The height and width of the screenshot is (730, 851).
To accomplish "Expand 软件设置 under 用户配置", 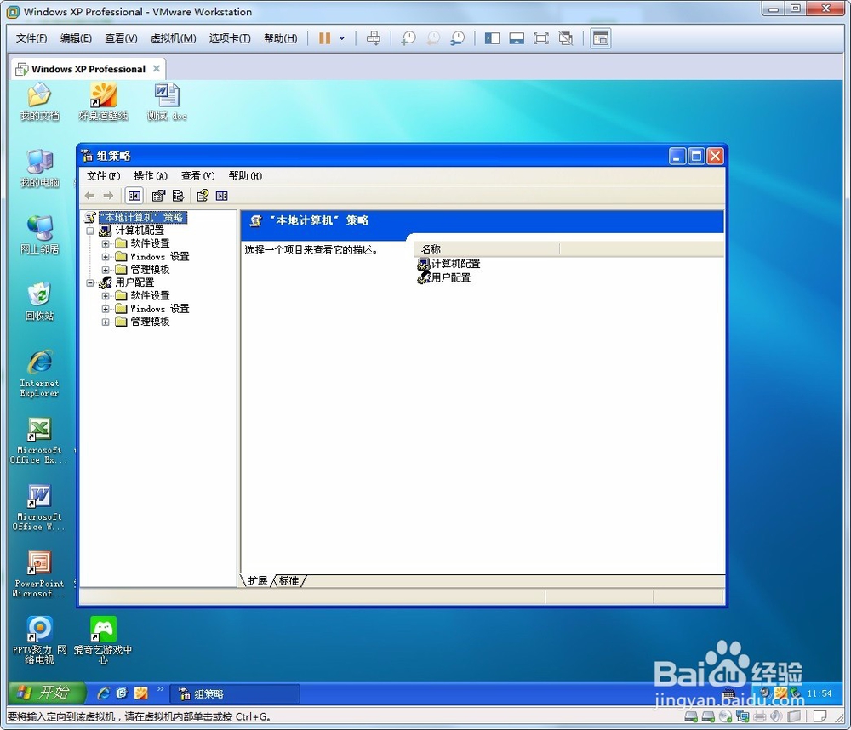I will click(x=106, y=296).
